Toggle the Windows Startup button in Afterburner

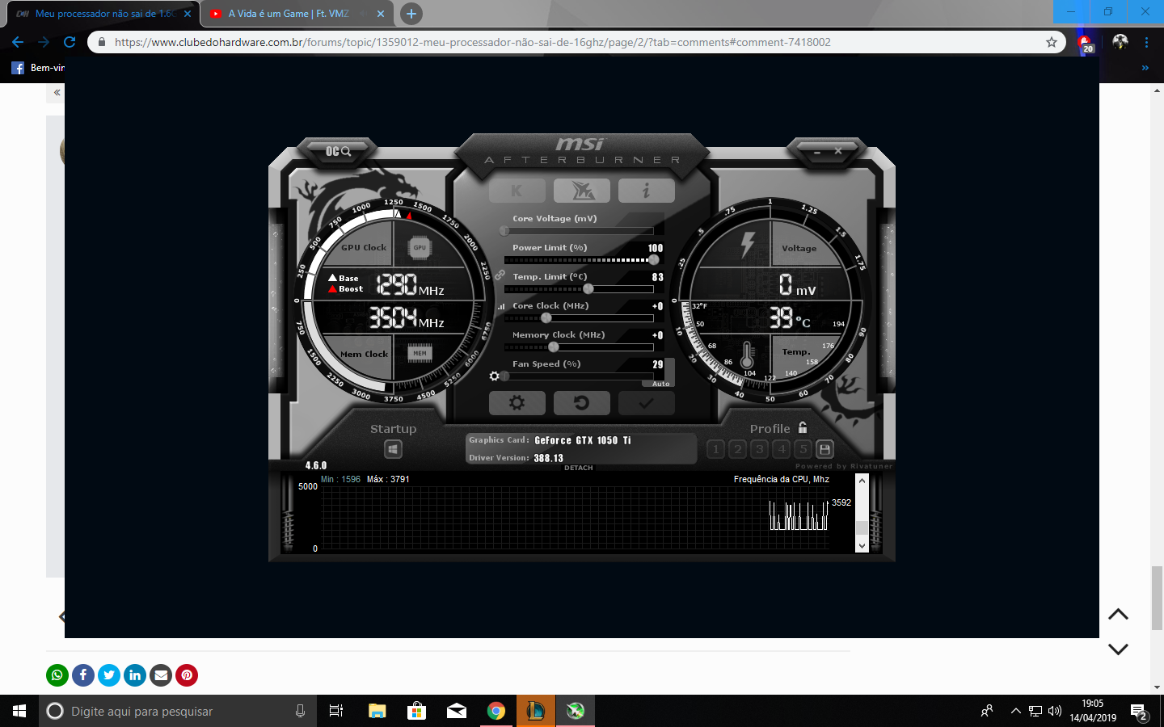393,449
